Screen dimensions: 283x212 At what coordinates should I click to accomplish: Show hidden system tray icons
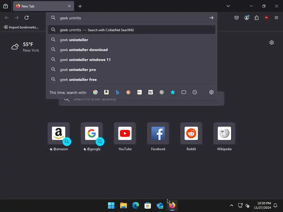(x=232, y=205)
